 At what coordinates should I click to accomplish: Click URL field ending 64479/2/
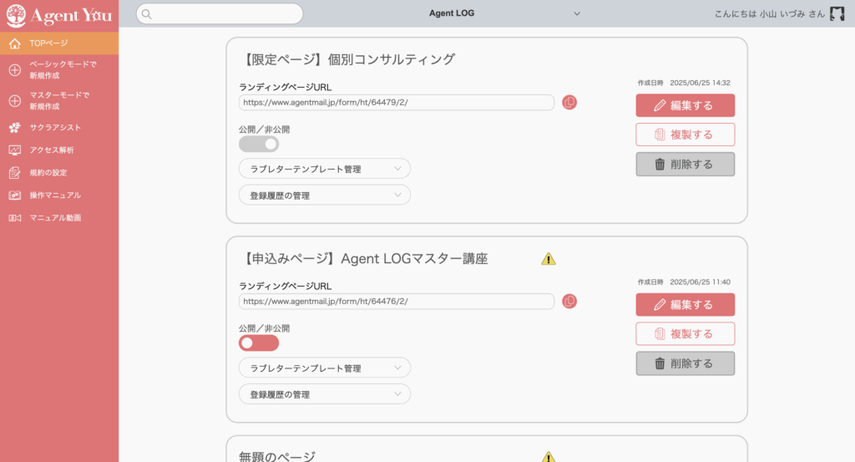[x=397, y=103]
